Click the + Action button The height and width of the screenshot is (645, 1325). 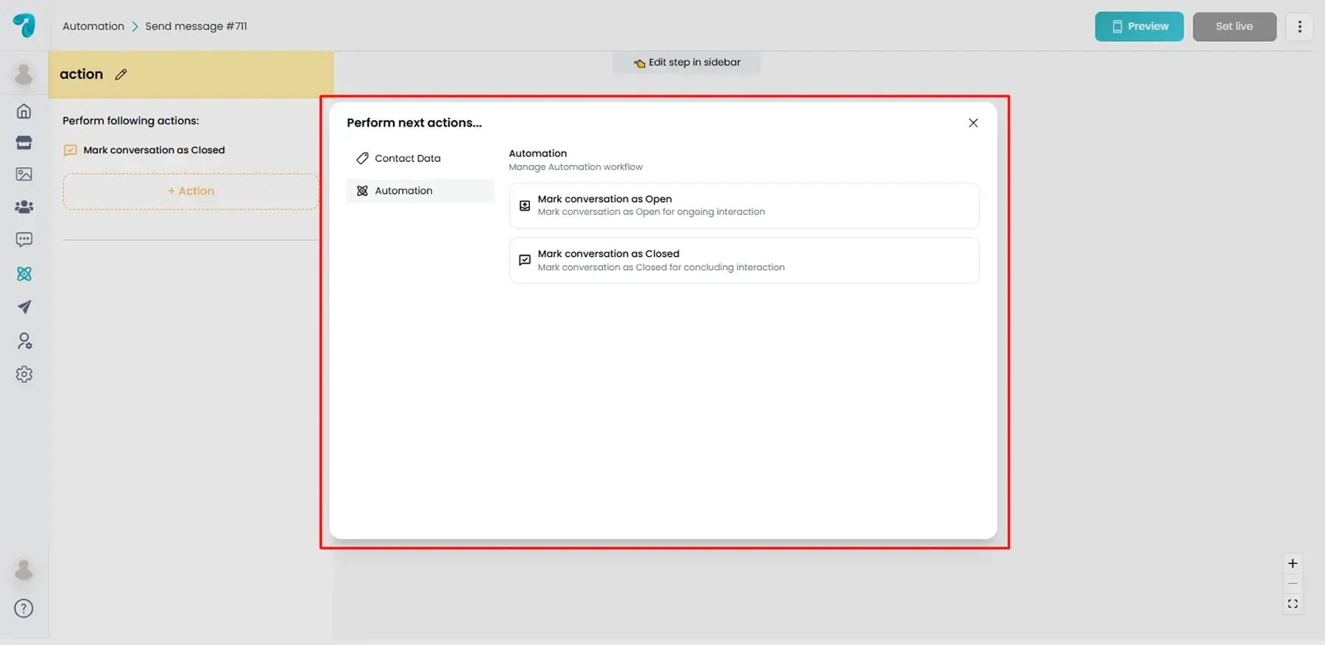(191, 191)
